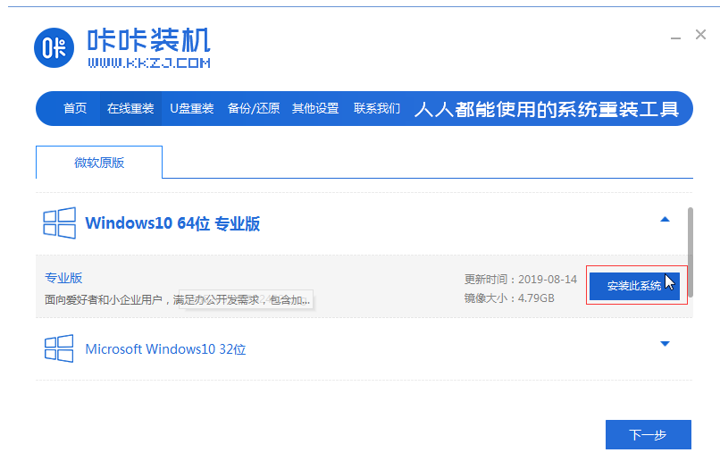This screenshot has height=461, width=720.
Task: Click the 安装此系统 button
Action: pos(634,286)
